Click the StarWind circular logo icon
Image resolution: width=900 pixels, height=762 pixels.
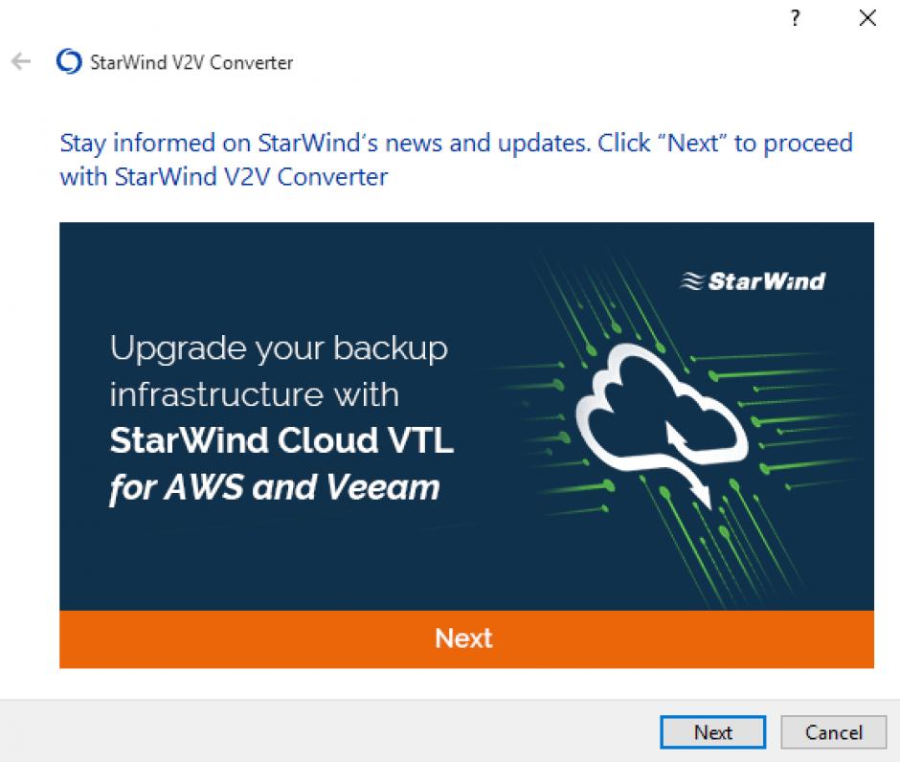(x=69, y=62)
